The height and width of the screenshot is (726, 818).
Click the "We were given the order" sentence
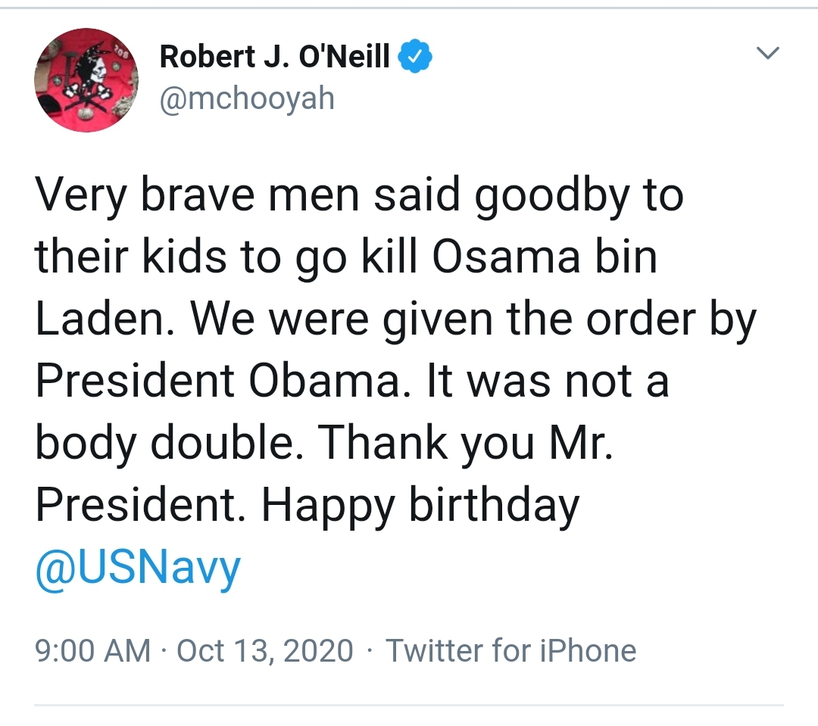(443, 319)
